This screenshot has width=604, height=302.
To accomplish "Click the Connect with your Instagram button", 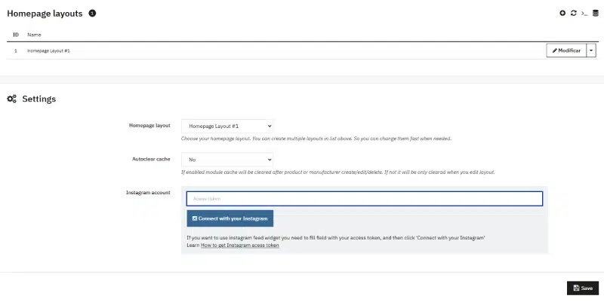I will [x=230, y=218].
